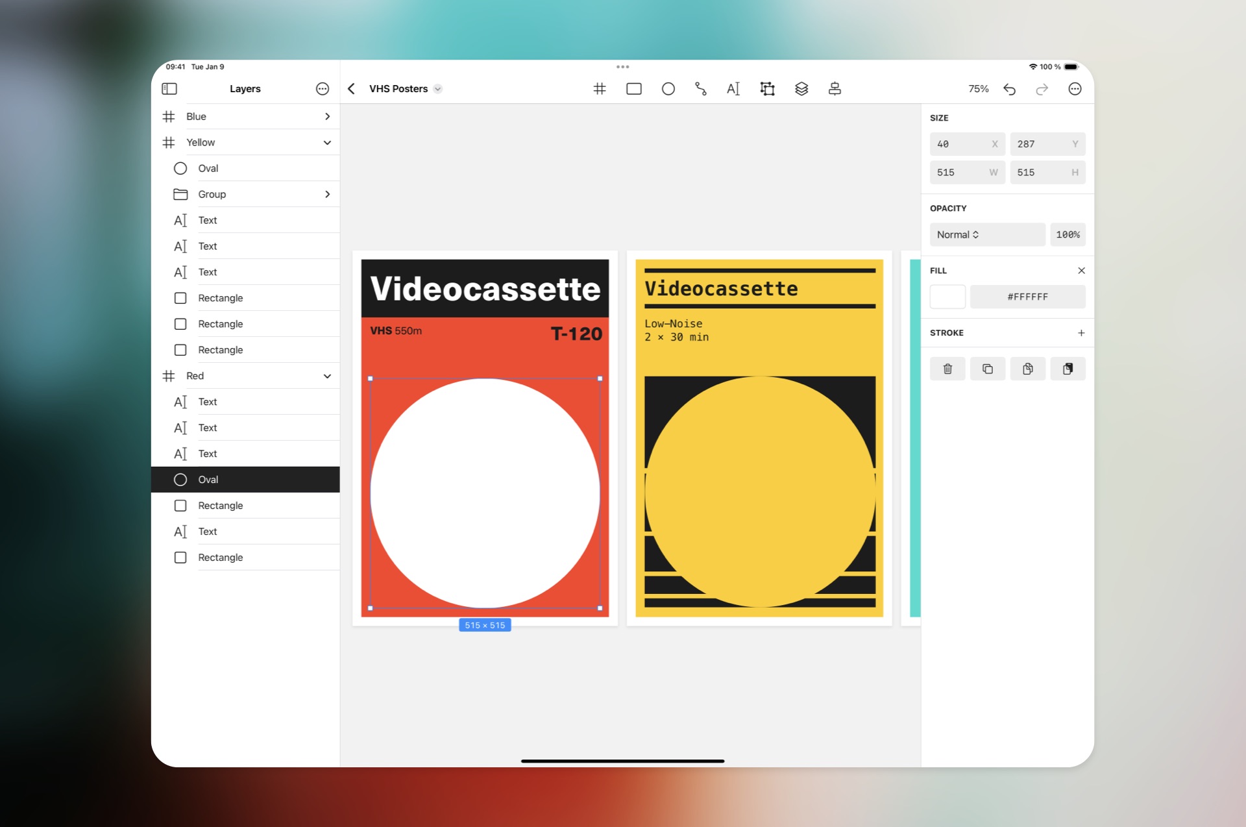Viewport: 1246px width, 827px height.
Task: Open the Align tool in toolbar
Action: [835, 89]
